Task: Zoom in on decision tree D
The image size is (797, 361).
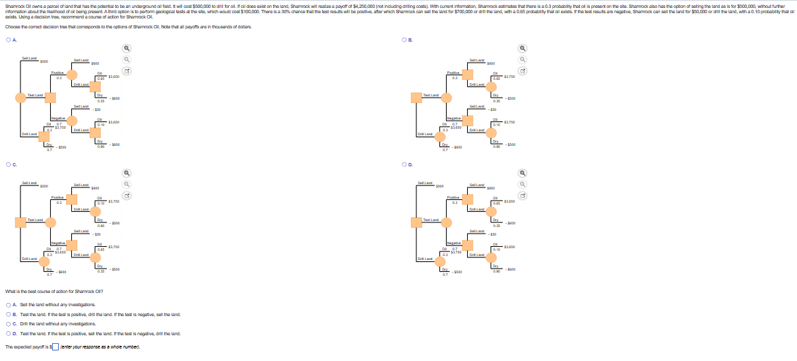Action: click(523, 173)
